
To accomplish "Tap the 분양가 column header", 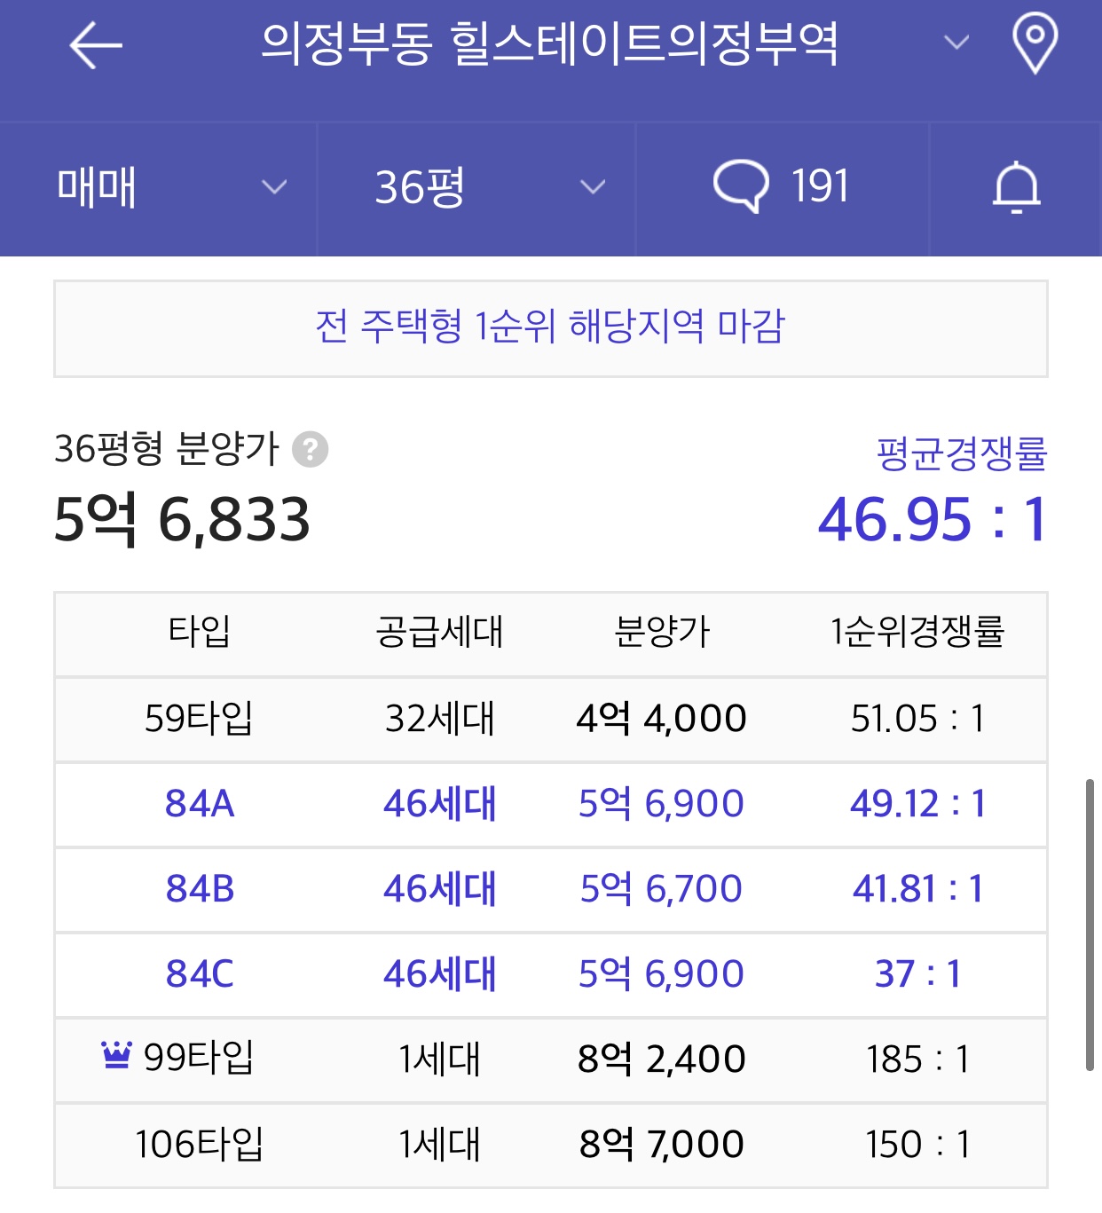I will click(662, 632).
